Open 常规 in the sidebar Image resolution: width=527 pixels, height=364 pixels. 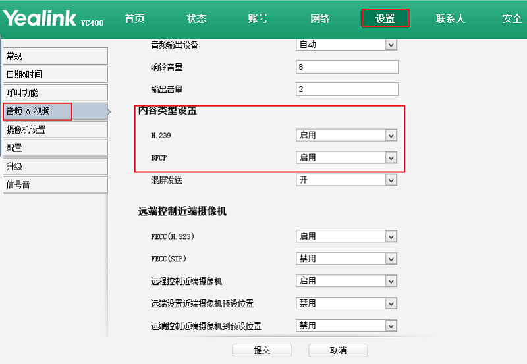coord(55,56)
